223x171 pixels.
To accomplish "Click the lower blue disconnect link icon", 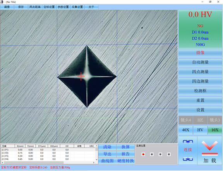I will (x=188, y=159).
